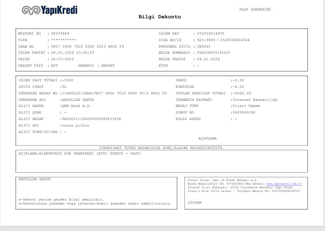Click document number SYA2026039142618

tap(213, 52)
